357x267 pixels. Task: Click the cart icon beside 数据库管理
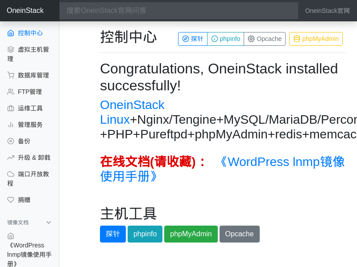(x=11, y=75)
